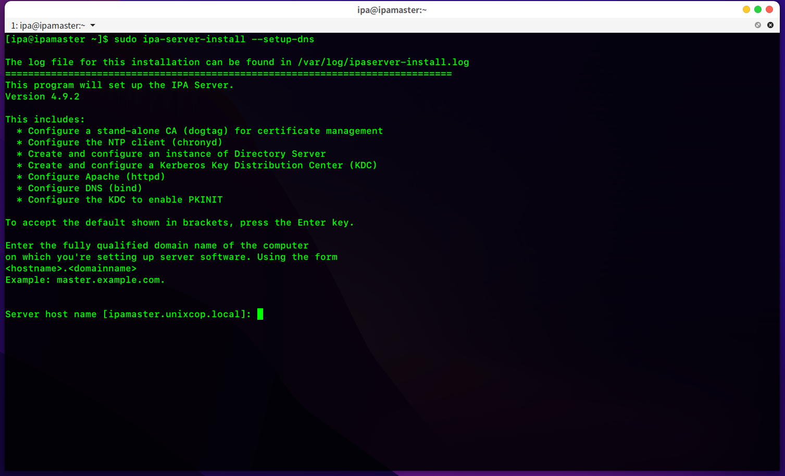
Task: Close the terminal pane with black X icon
Action: pos(770,25)
